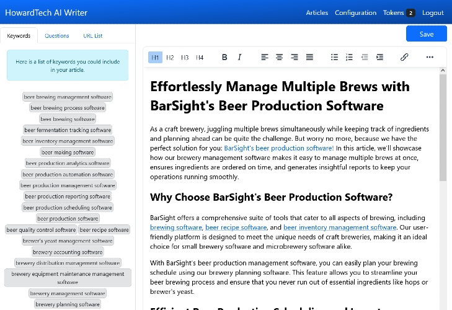Align text to the right

(x=294, y=57)
